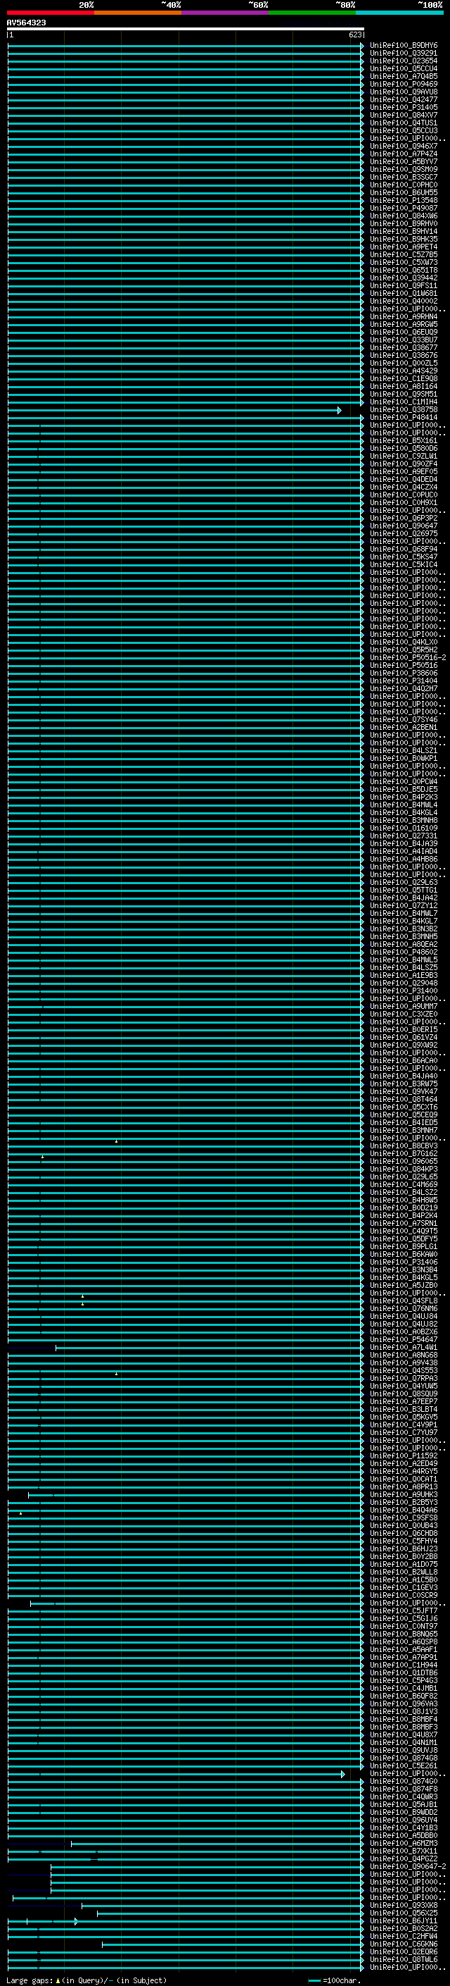Open hit UniRef100_Q4KLX0

[404, 643]
